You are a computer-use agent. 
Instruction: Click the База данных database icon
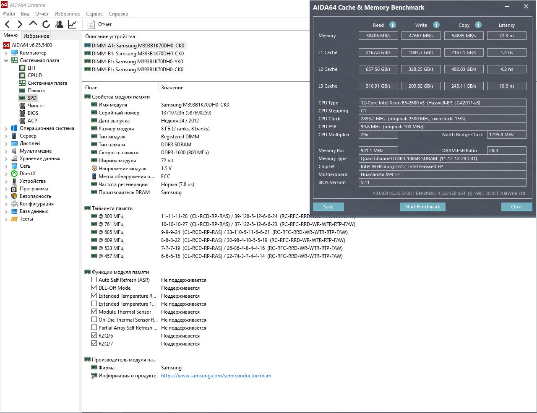tap(14, 211)
